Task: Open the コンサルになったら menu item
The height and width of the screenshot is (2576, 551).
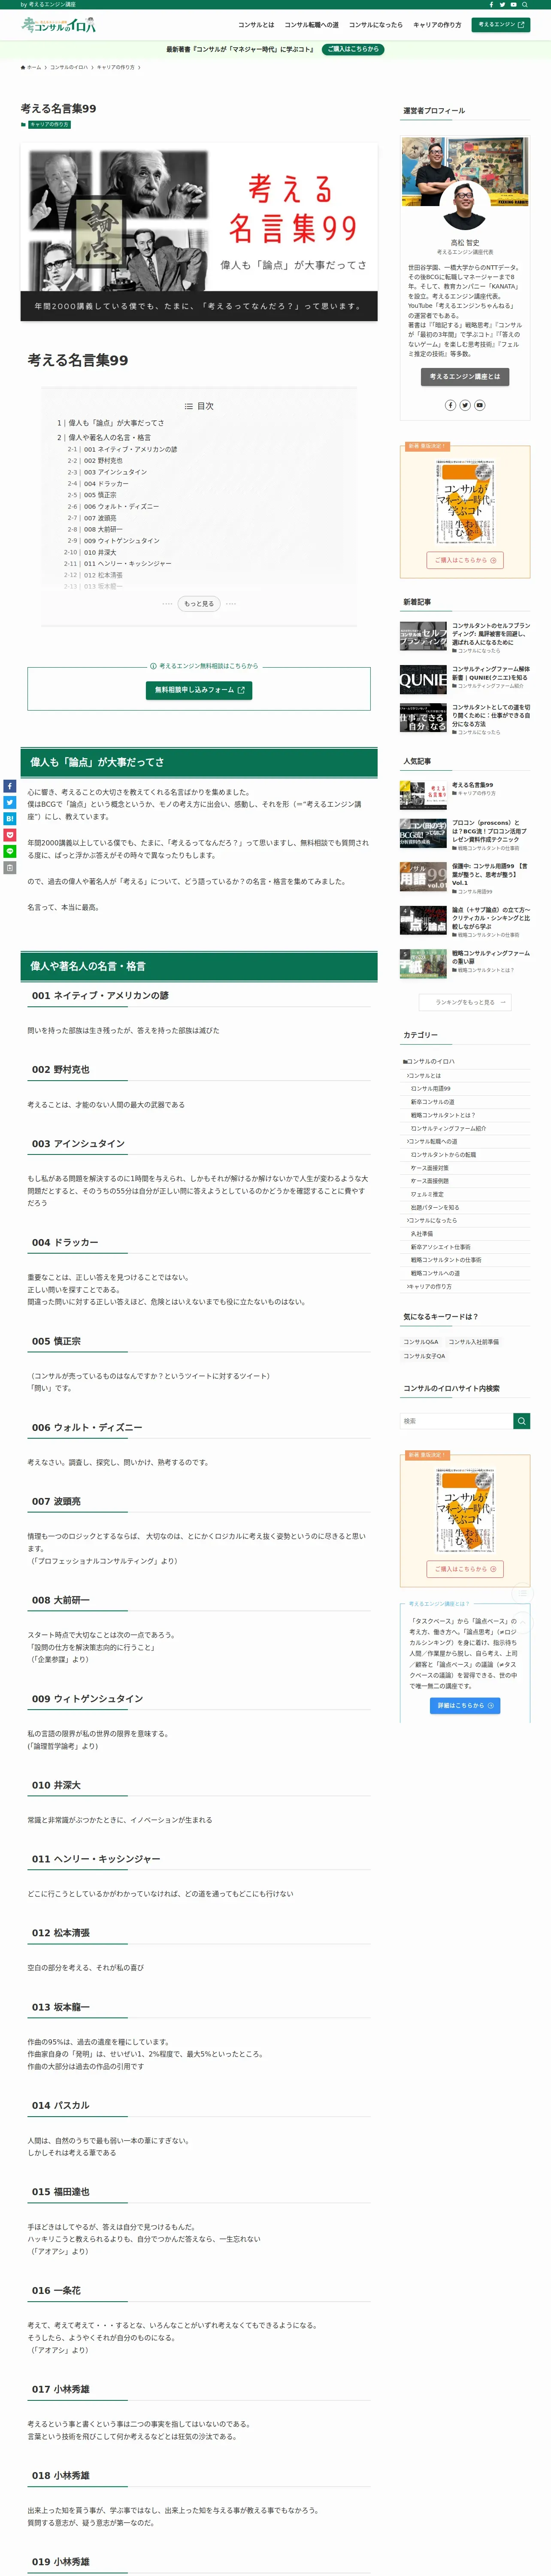Action: click(376, 25)
